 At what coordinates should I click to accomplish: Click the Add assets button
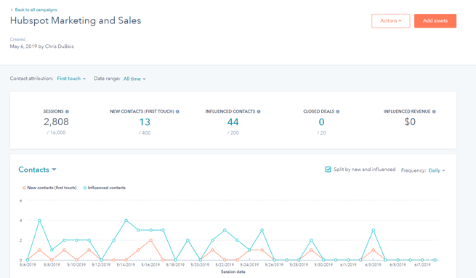[x=435, y=20]
